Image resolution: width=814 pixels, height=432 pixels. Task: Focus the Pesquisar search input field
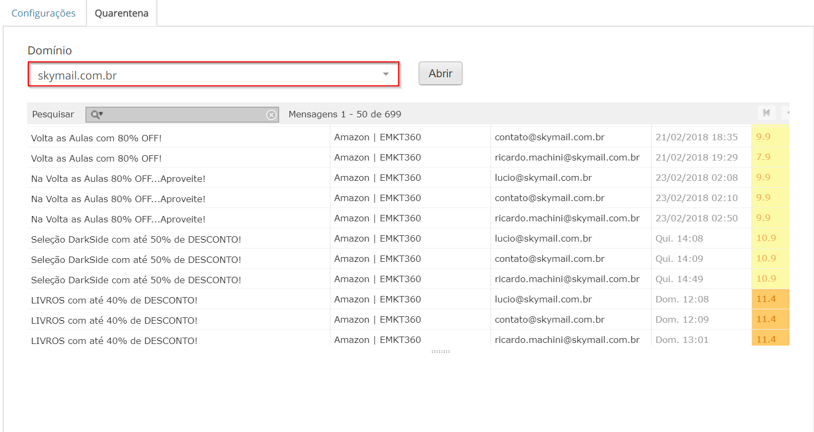[x=184, y=115]
